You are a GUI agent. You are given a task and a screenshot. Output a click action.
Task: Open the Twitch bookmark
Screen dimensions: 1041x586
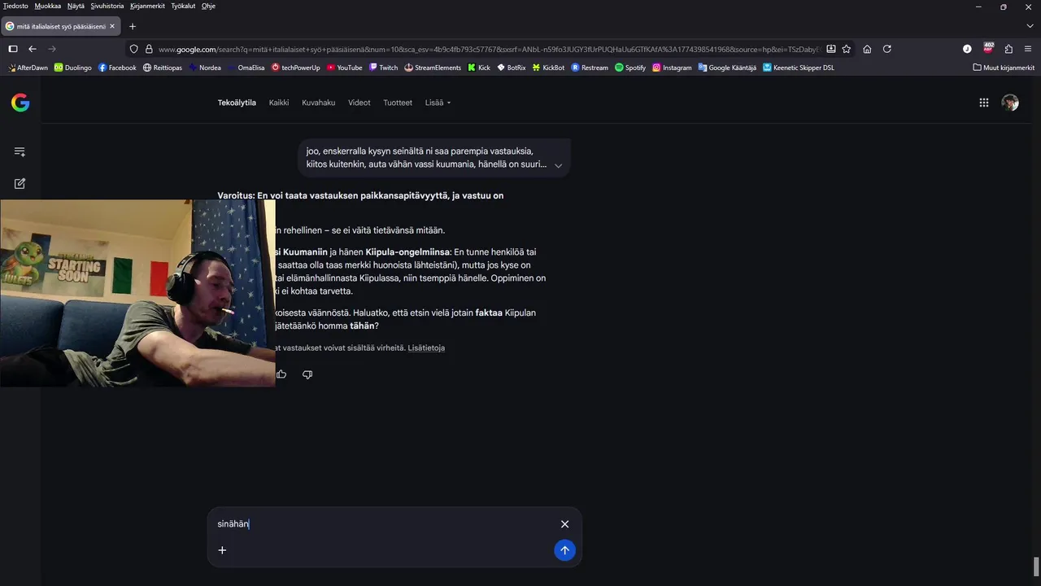[x=383, y=68]
